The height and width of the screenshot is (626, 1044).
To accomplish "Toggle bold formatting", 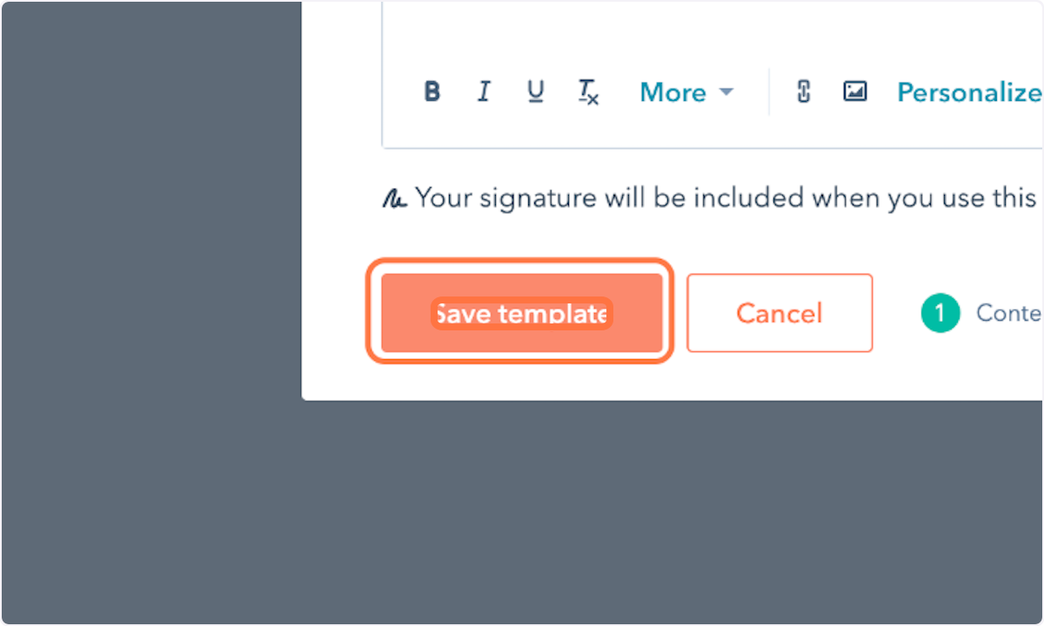I will point(432,91).
